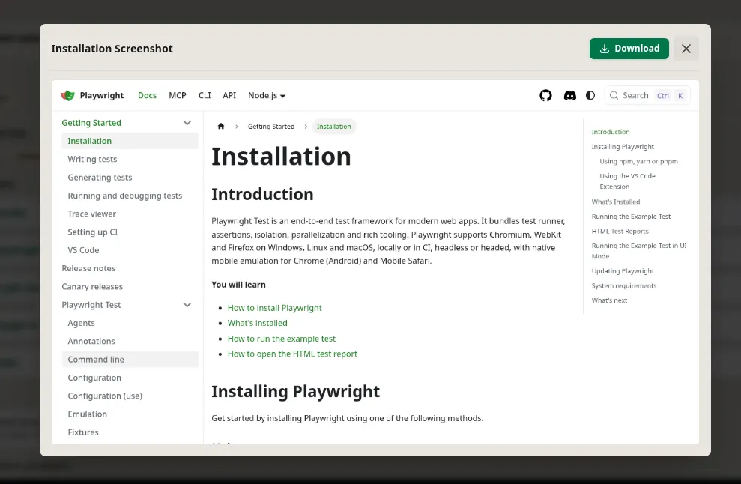Collapse the Playwright Test section chevron

click(x=187, y=305)
